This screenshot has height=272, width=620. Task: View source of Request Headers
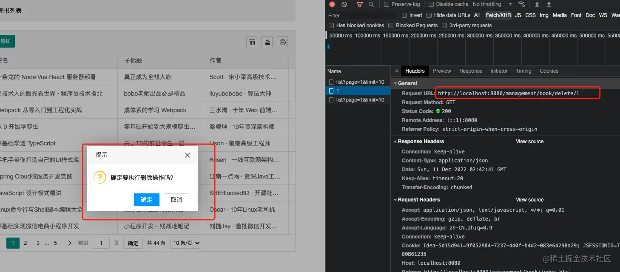(x=529, y=200)
